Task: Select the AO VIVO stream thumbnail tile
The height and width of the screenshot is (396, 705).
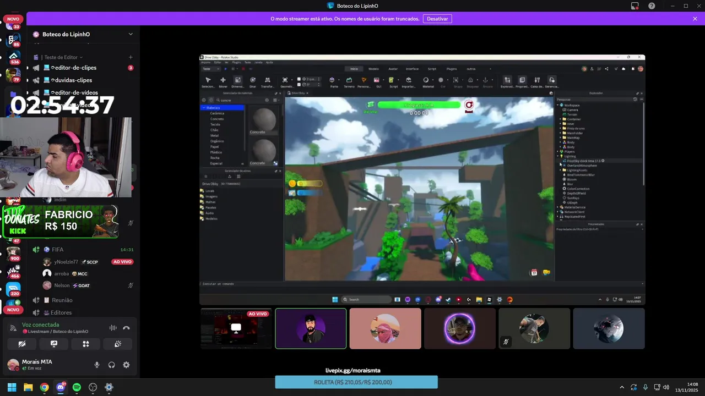Action: pyautogui.click(x=236, y=328)
